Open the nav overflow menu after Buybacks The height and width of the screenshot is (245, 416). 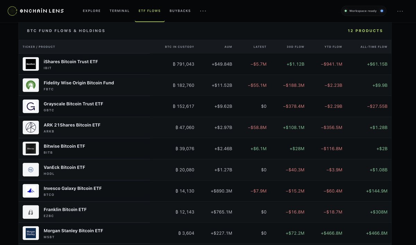[203, 11]
